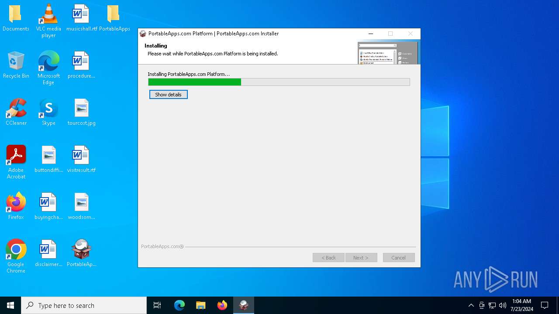Screen dimensions: 559x314
Task: Open File Explorer from taskbar
Action: [201, 305]
